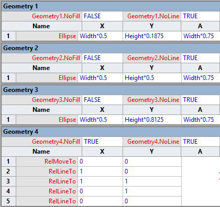Collapse the Geometry 1 section header
The height and width of the screenshot is (207, 220).
(111, 6)
